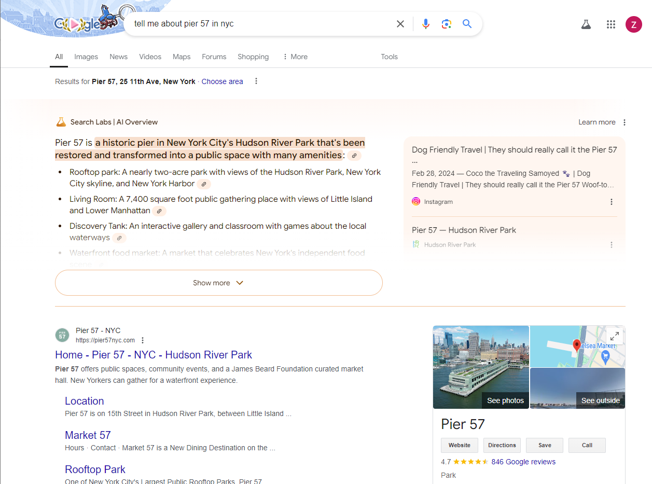
Task: Open the Market 57 sitelink
Action: (88, 435)
